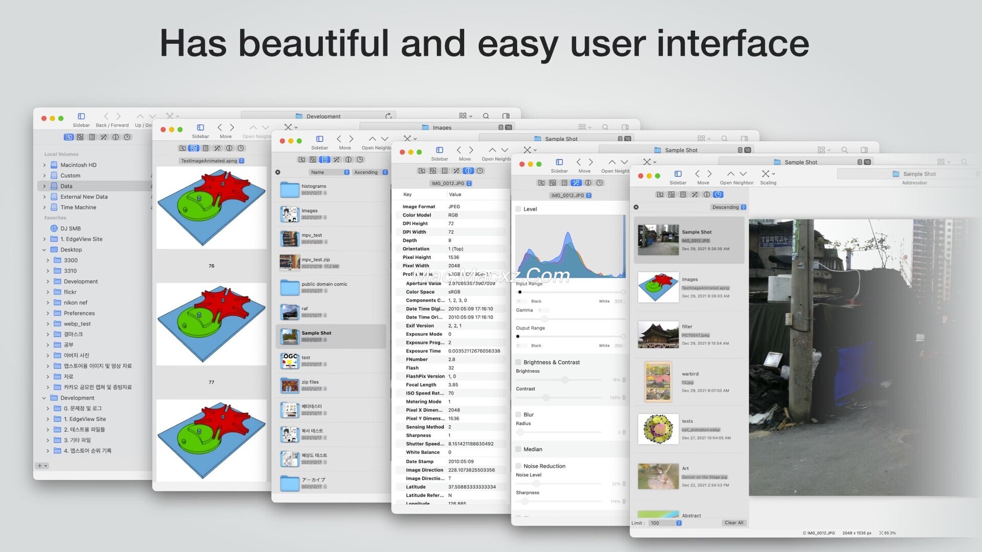The height and width of the screenshot is (552, 982).
Task: Click the Forward arrow in the Development window
Action: coord(119,116)
